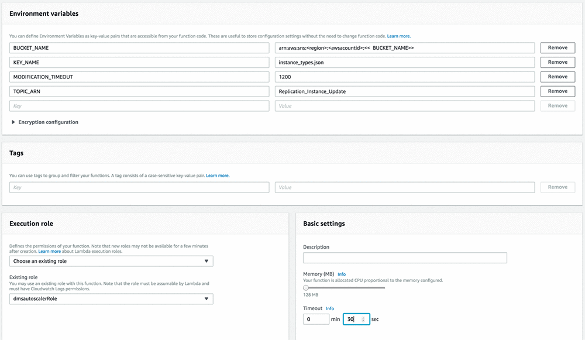The image size is (585, 340).
Task: Click the Description text field
Action: click(405, 258)
